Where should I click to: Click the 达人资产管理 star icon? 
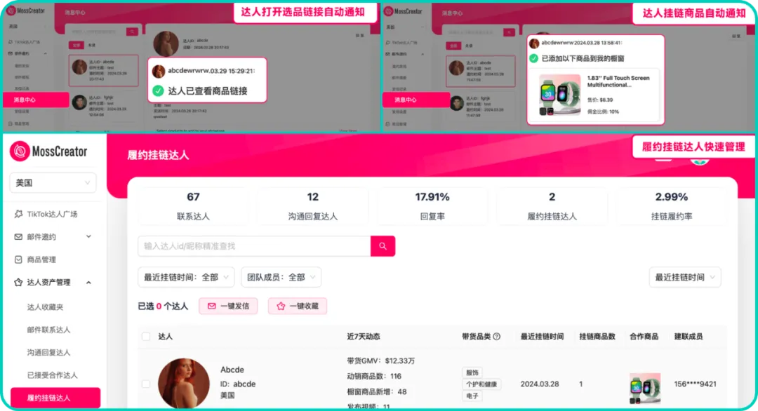click(x=18, y=282)
